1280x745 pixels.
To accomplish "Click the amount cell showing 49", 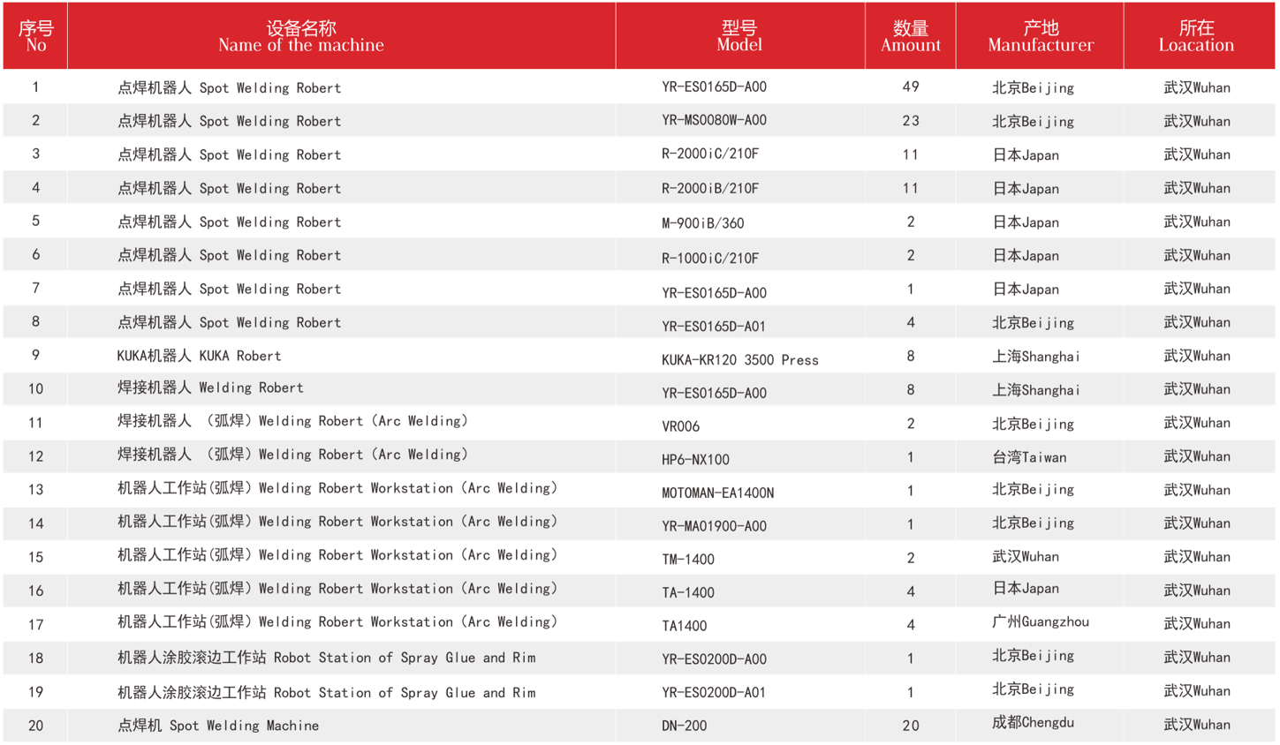I will pos(910,87).
